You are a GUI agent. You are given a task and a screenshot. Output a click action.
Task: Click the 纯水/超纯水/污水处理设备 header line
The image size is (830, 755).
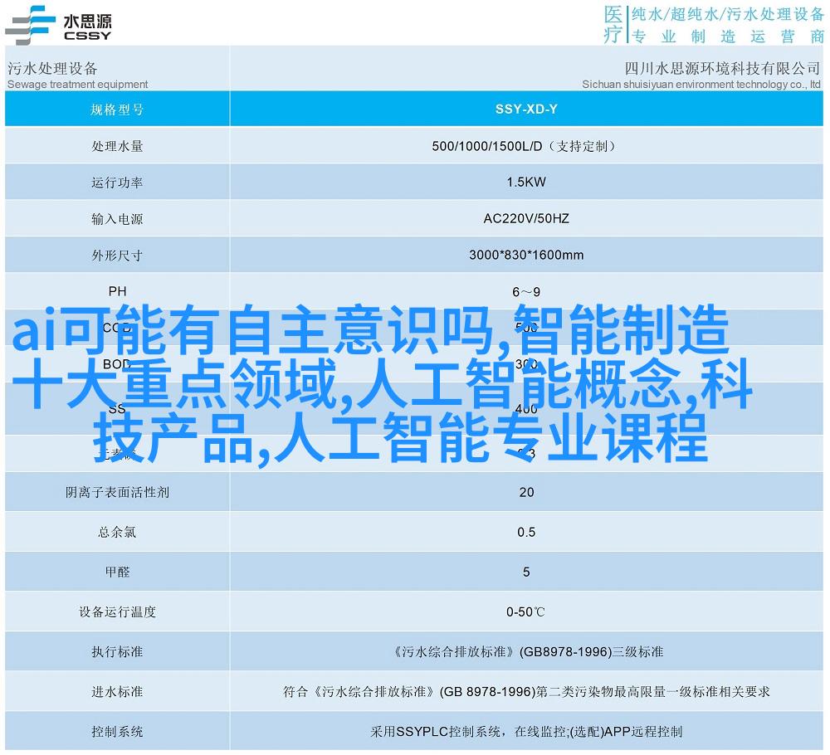tap(728, 14)
